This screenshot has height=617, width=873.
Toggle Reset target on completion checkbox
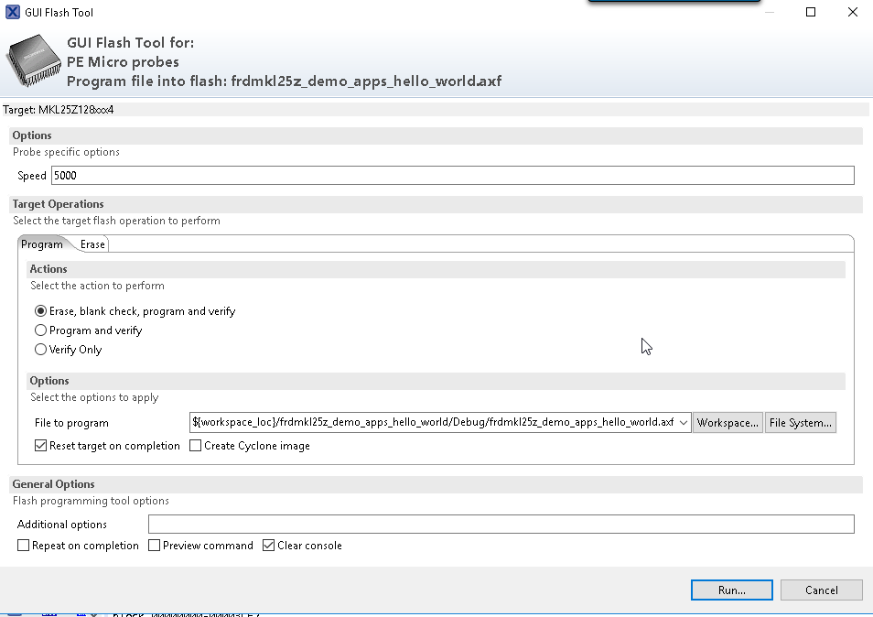[40, 446]
